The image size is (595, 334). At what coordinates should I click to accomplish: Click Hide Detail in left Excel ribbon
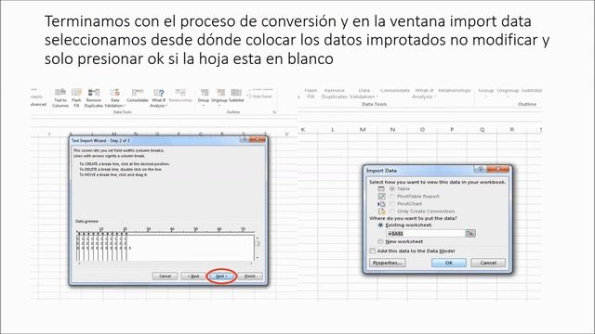pyautogui.click(x=260, y=96)
